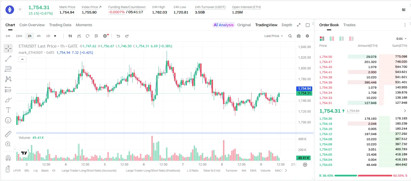Collapse the chart legend with caret button
This screenshot has height=181, width=411.
point(22,59)
